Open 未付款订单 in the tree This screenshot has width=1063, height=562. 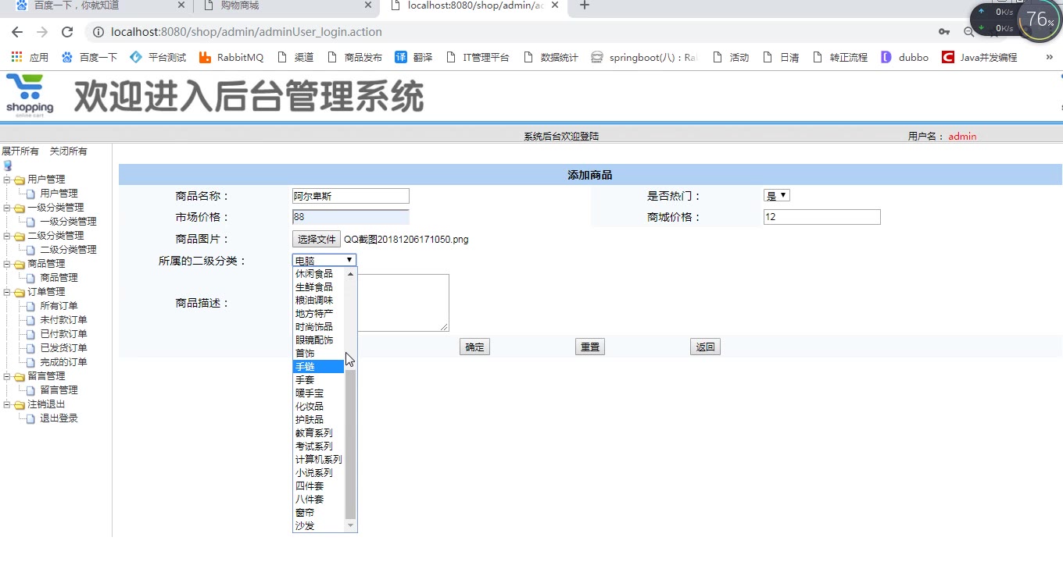[x=63, y=320]
